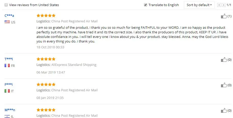The width and height of the screenshot is (233, 118).
Task: Click the five-star rating on C***a's review
Action: coord(46,16)
